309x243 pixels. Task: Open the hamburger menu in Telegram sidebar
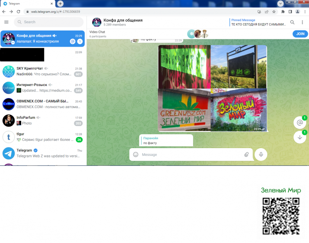(x=6, y=22)
